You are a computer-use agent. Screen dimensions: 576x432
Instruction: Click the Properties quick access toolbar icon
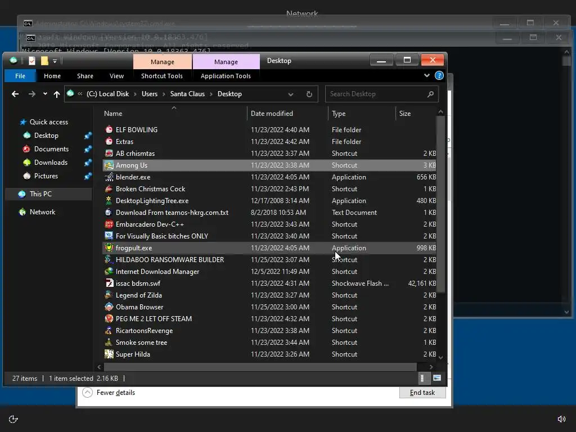pyautogui.click(x=32, y=61)
